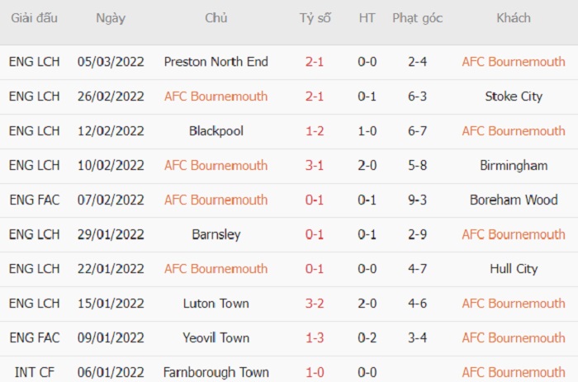The height and width of the screenshot is (382, 578).
Task: Click 1-3 score for Yeovil Town match
Action: [x=315, y=337]
